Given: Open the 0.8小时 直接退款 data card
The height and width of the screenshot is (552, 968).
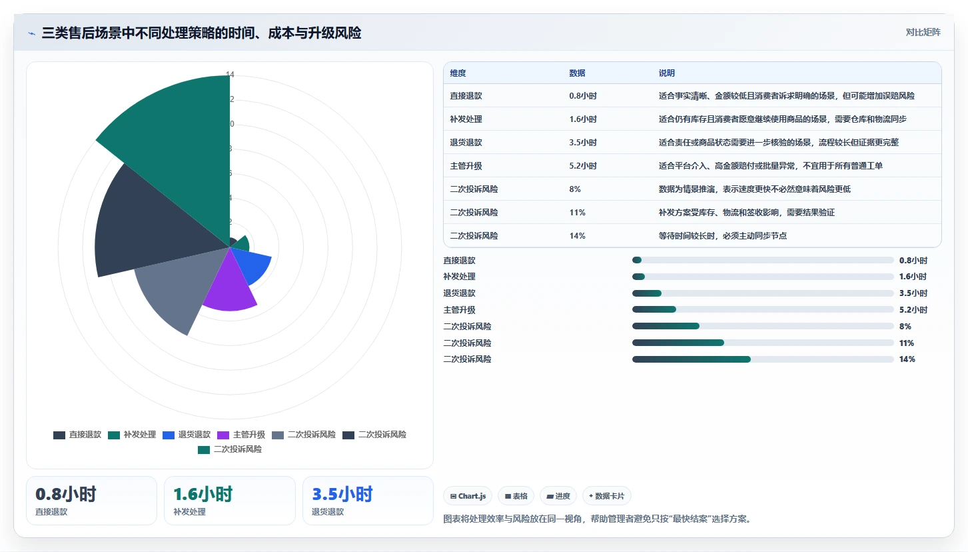Looking at the screenshot, I should coord(91,501).
